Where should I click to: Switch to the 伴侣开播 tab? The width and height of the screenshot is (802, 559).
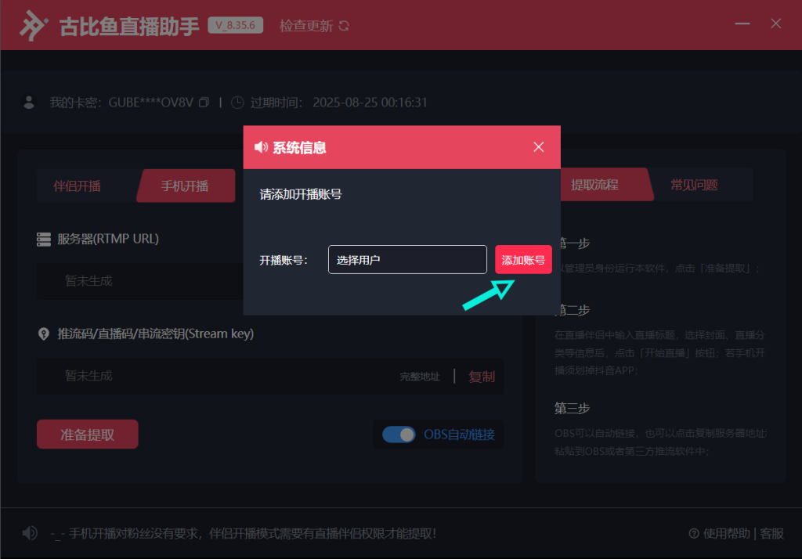pos(77,186)
